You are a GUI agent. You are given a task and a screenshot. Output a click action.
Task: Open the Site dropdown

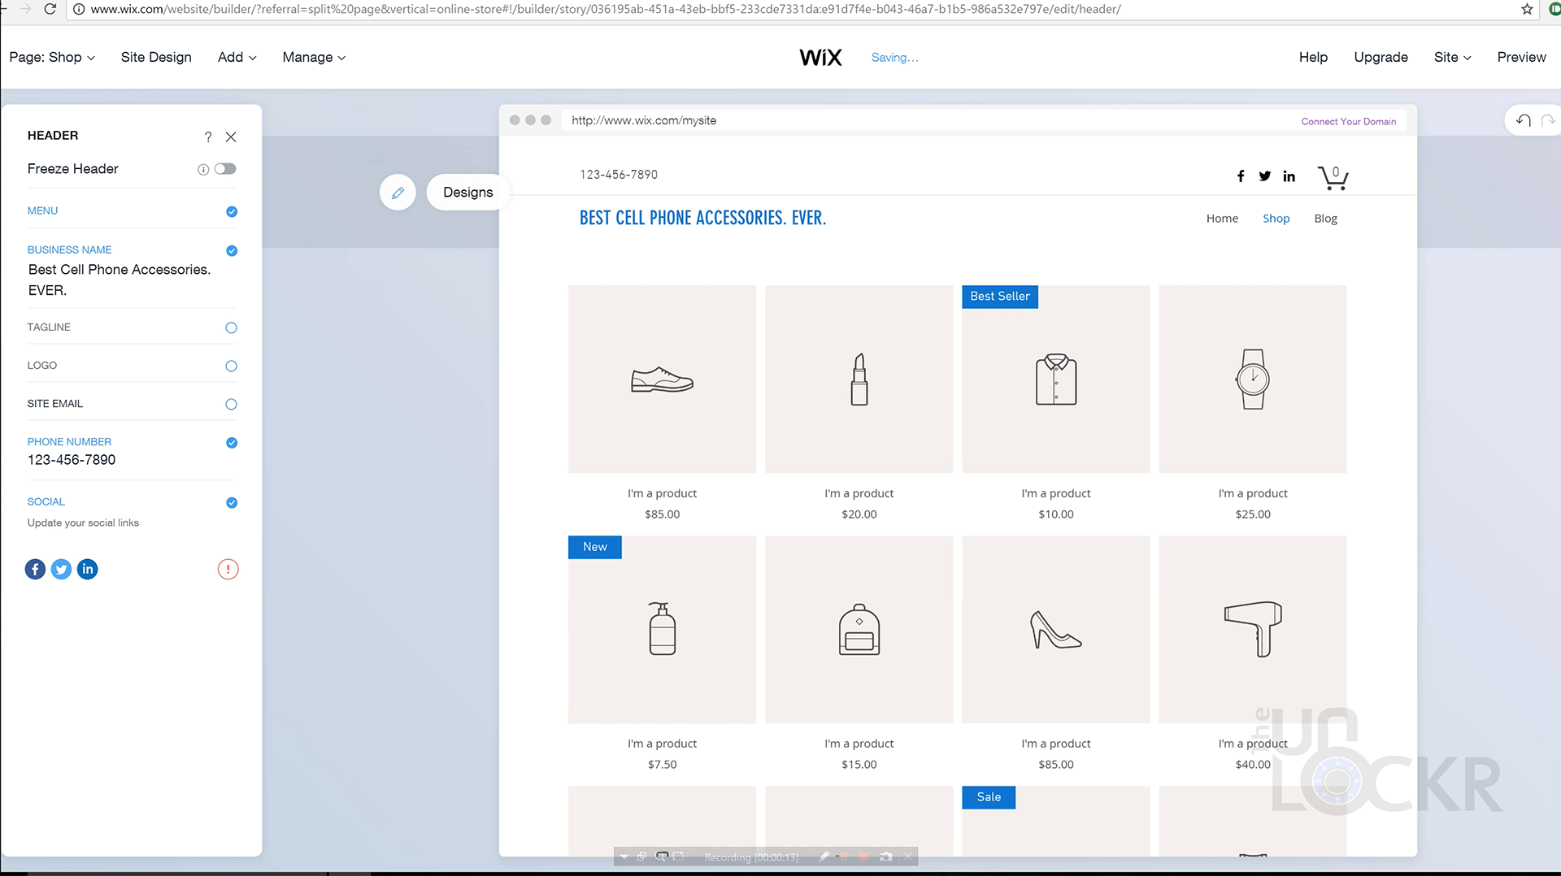tap(1452, 57)
